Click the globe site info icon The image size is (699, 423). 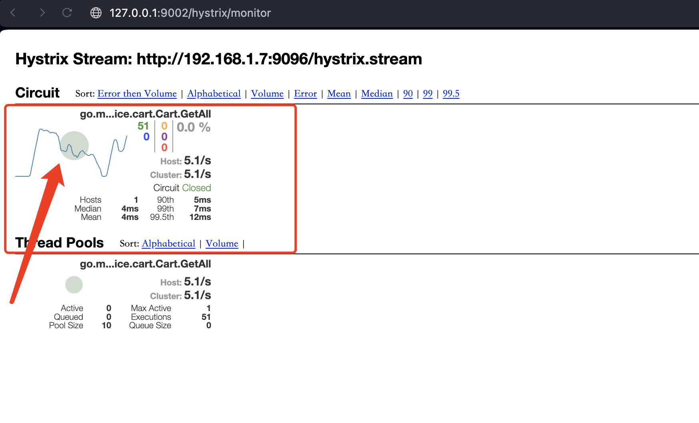point(96,13)
